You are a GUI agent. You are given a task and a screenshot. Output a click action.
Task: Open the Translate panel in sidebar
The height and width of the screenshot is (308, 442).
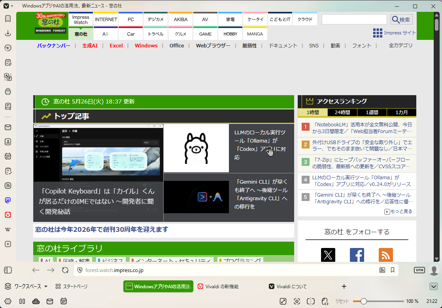[x=8, y=77]
